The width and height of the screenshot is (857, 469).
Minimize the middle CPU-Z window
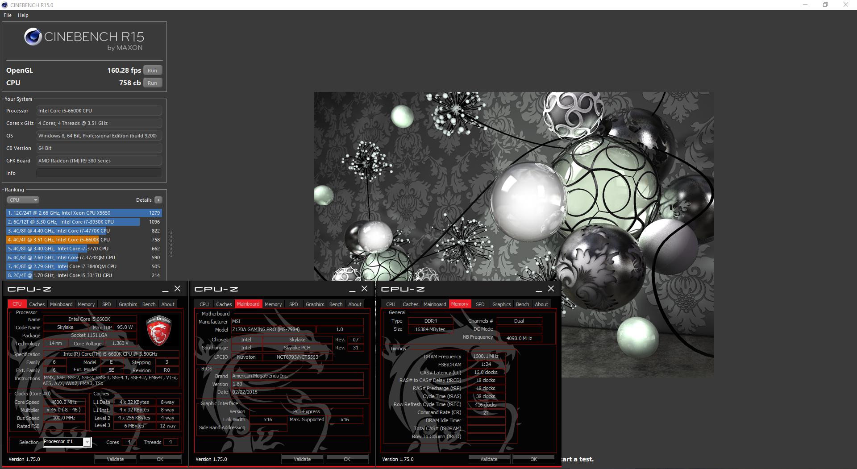click(x=352, y=289)
